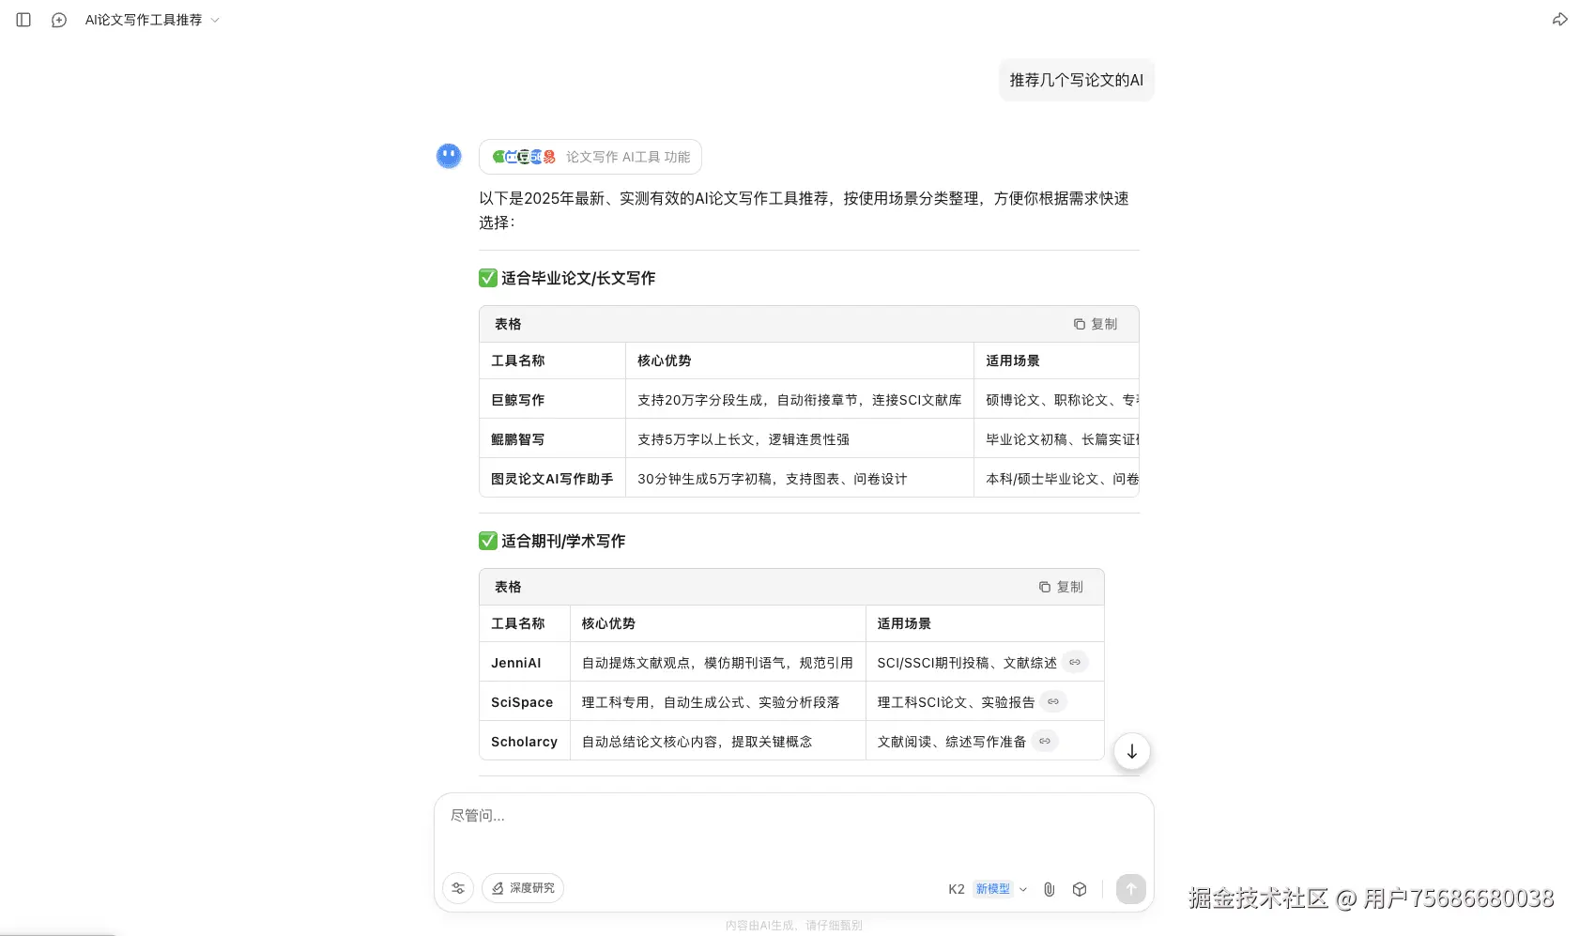
Task: Open the share arrow icon
Action: 1559,20
